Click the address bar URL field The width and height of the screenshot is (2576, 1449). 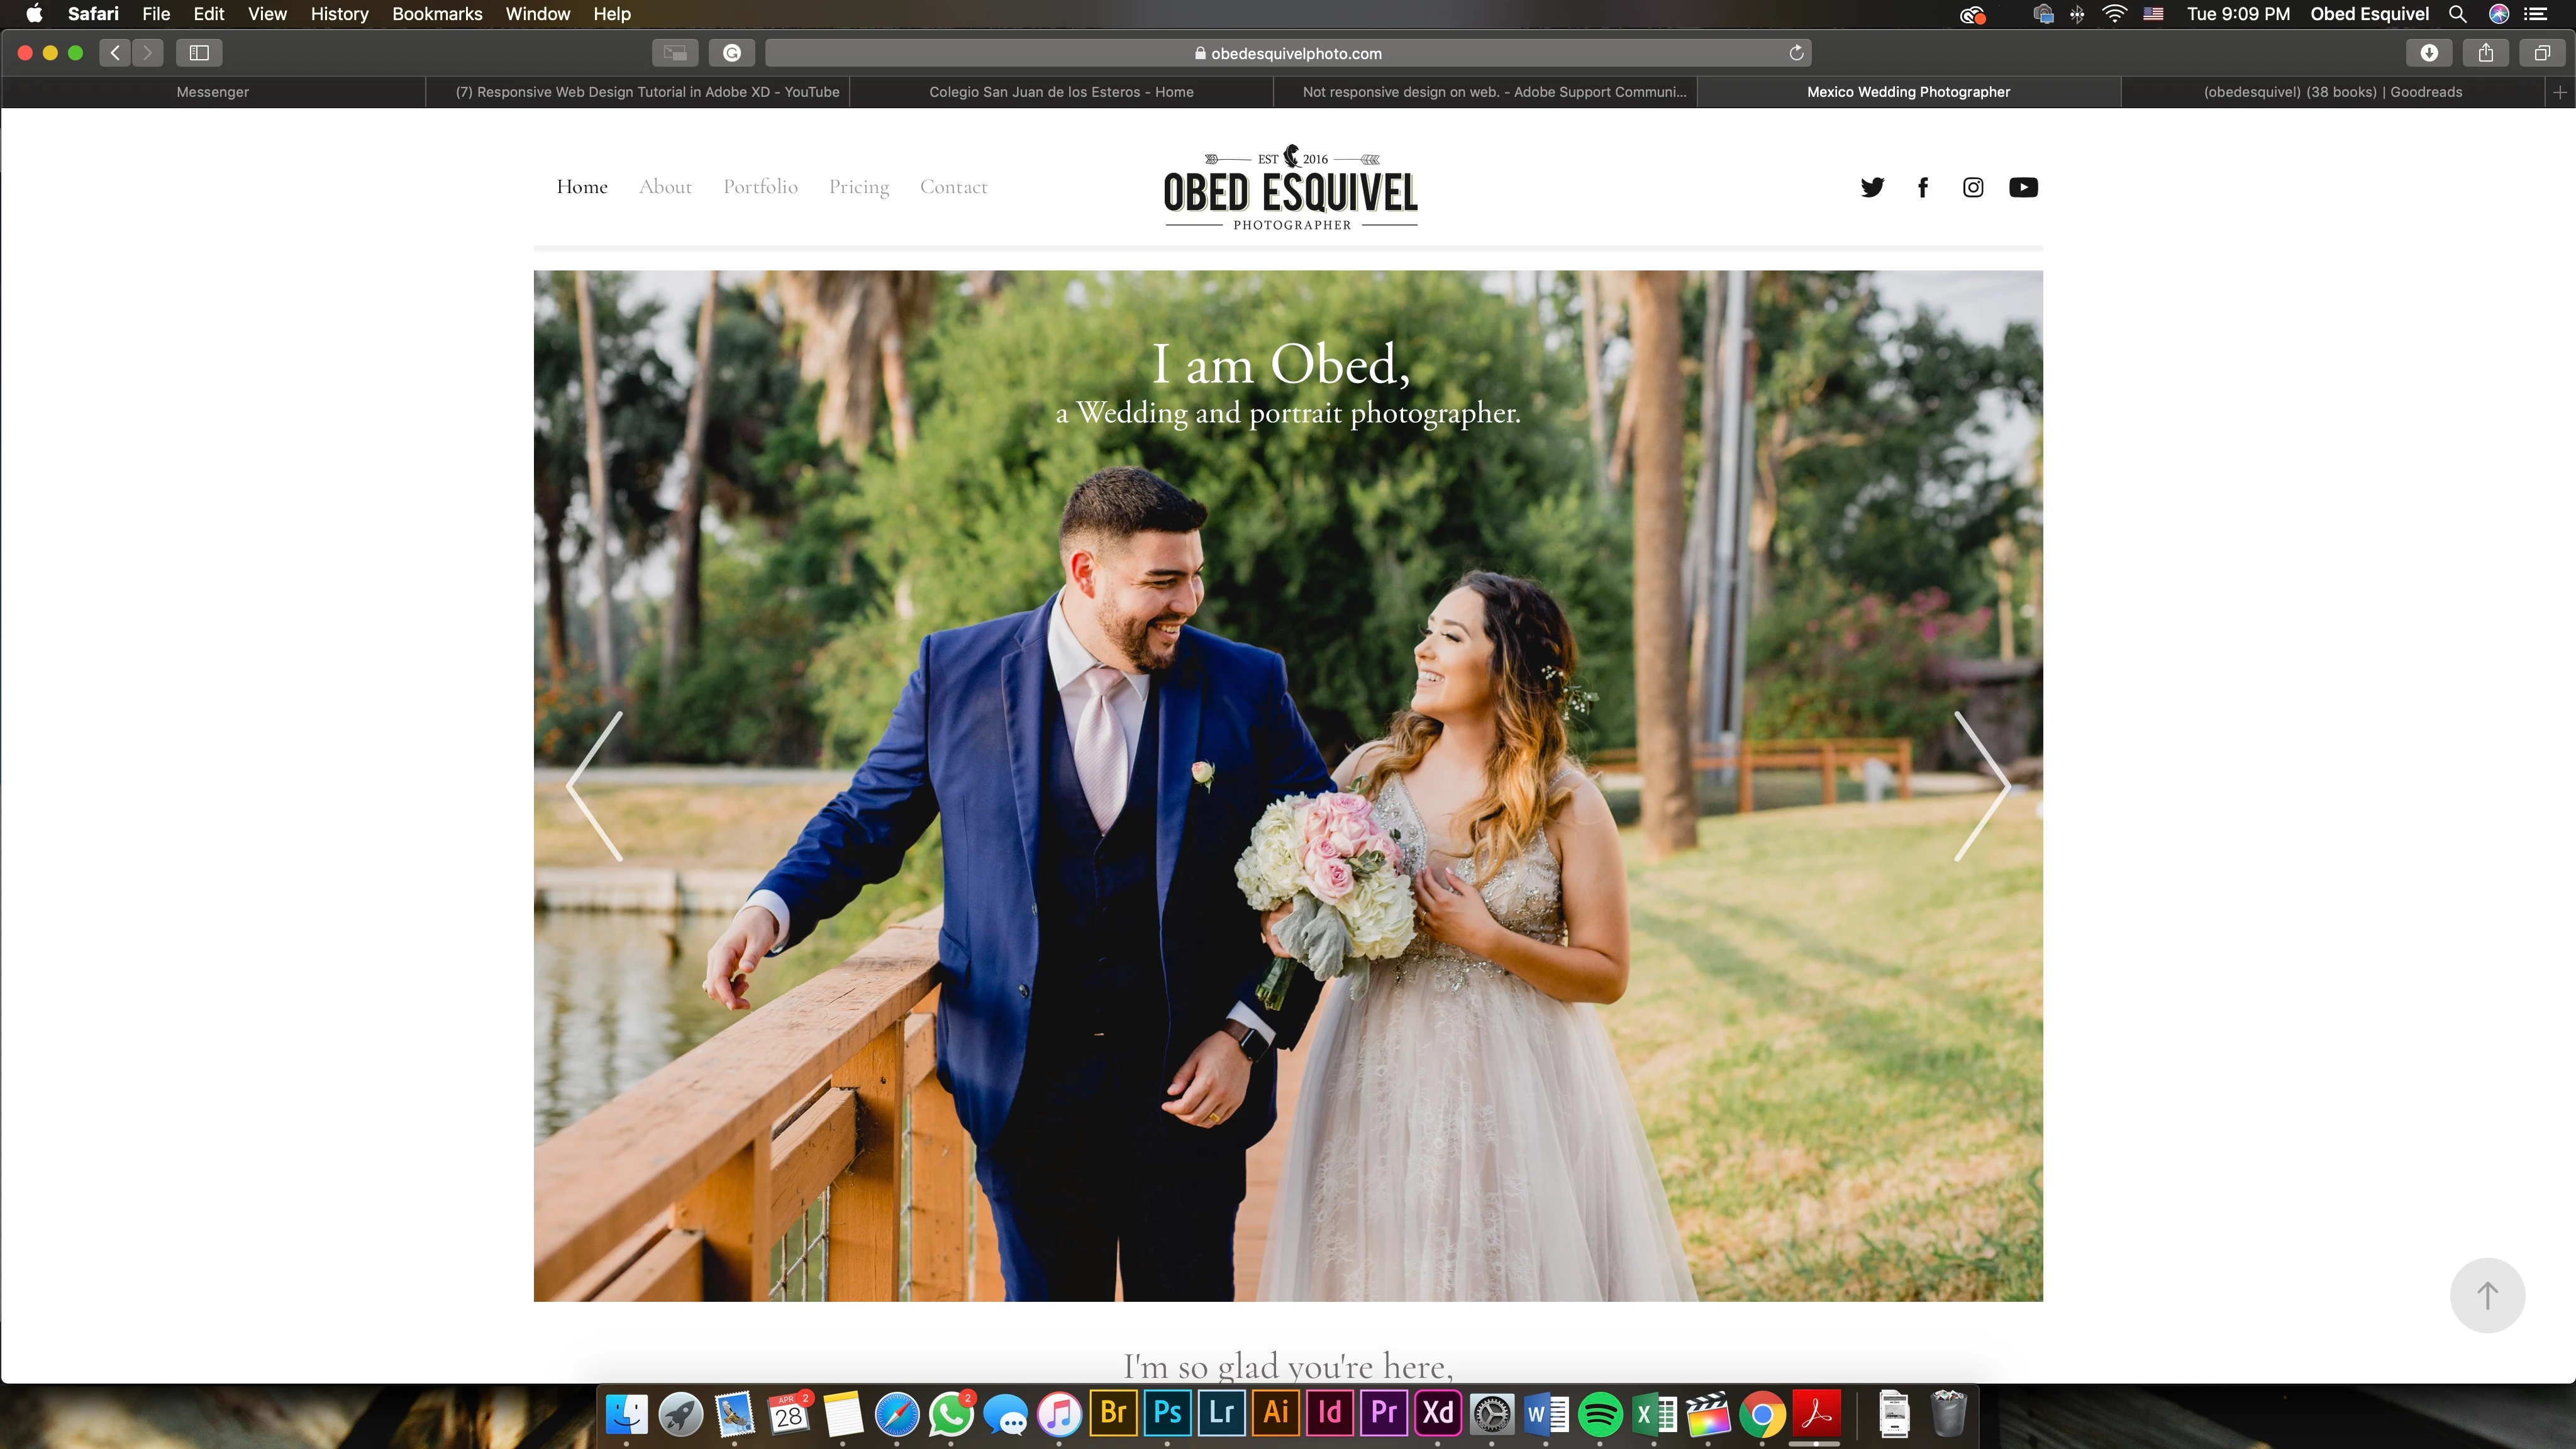click(1287, 53)
